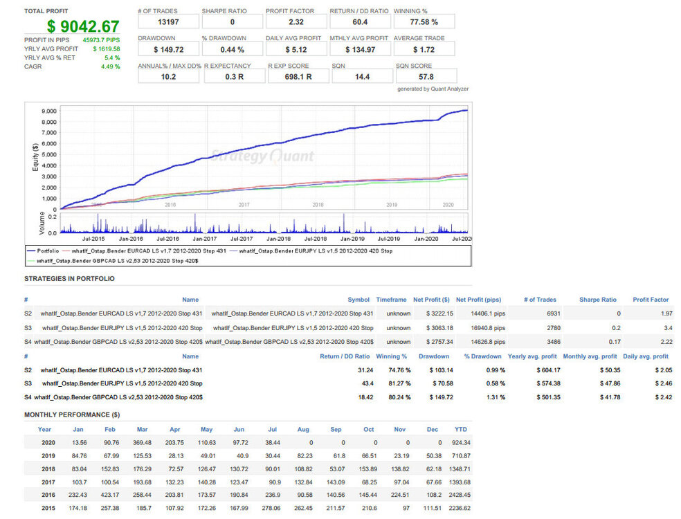Select the SQN Score value 57.8

(426, 76)
